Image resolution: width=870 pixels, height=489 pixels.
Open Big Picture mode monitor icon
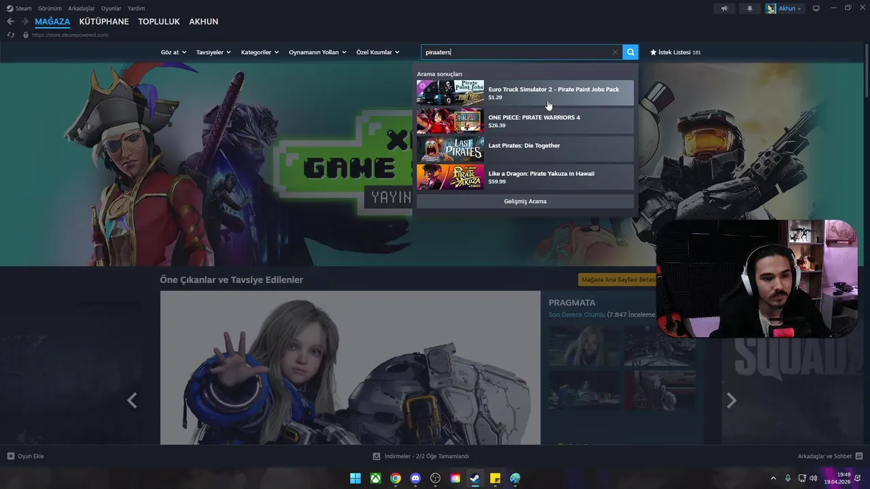(816, 8)
